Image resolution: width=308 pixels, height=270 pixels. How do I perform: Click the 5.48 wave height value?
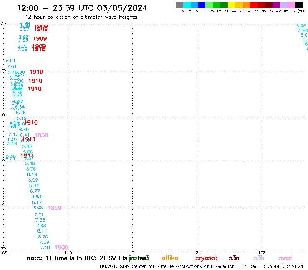point(30,163)
